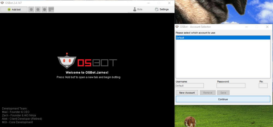Click the greyed-out pause script icon

[38, 10]
